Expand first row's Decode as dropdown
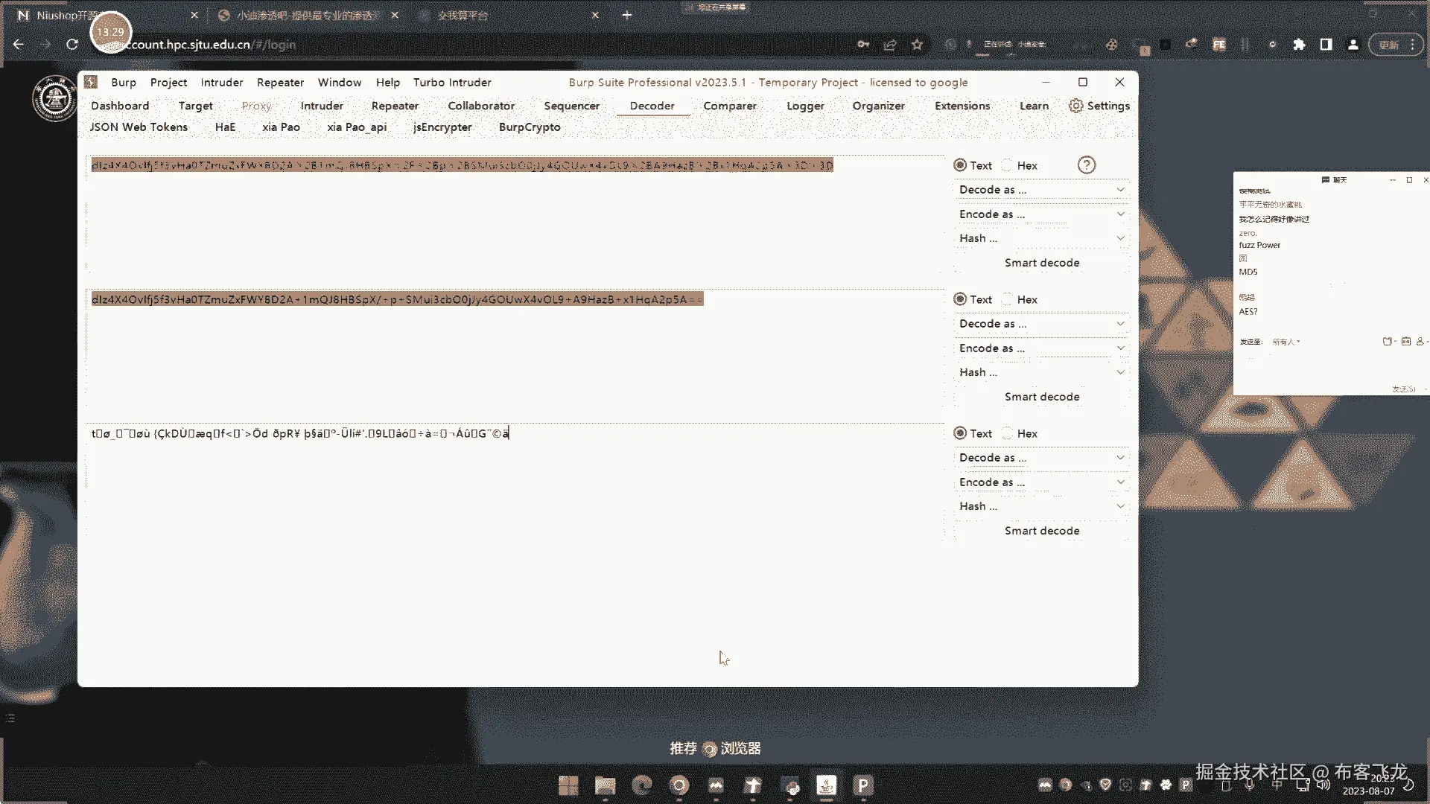The width and height of the screenshot is (1430, 804). [x=1040, y=190]
